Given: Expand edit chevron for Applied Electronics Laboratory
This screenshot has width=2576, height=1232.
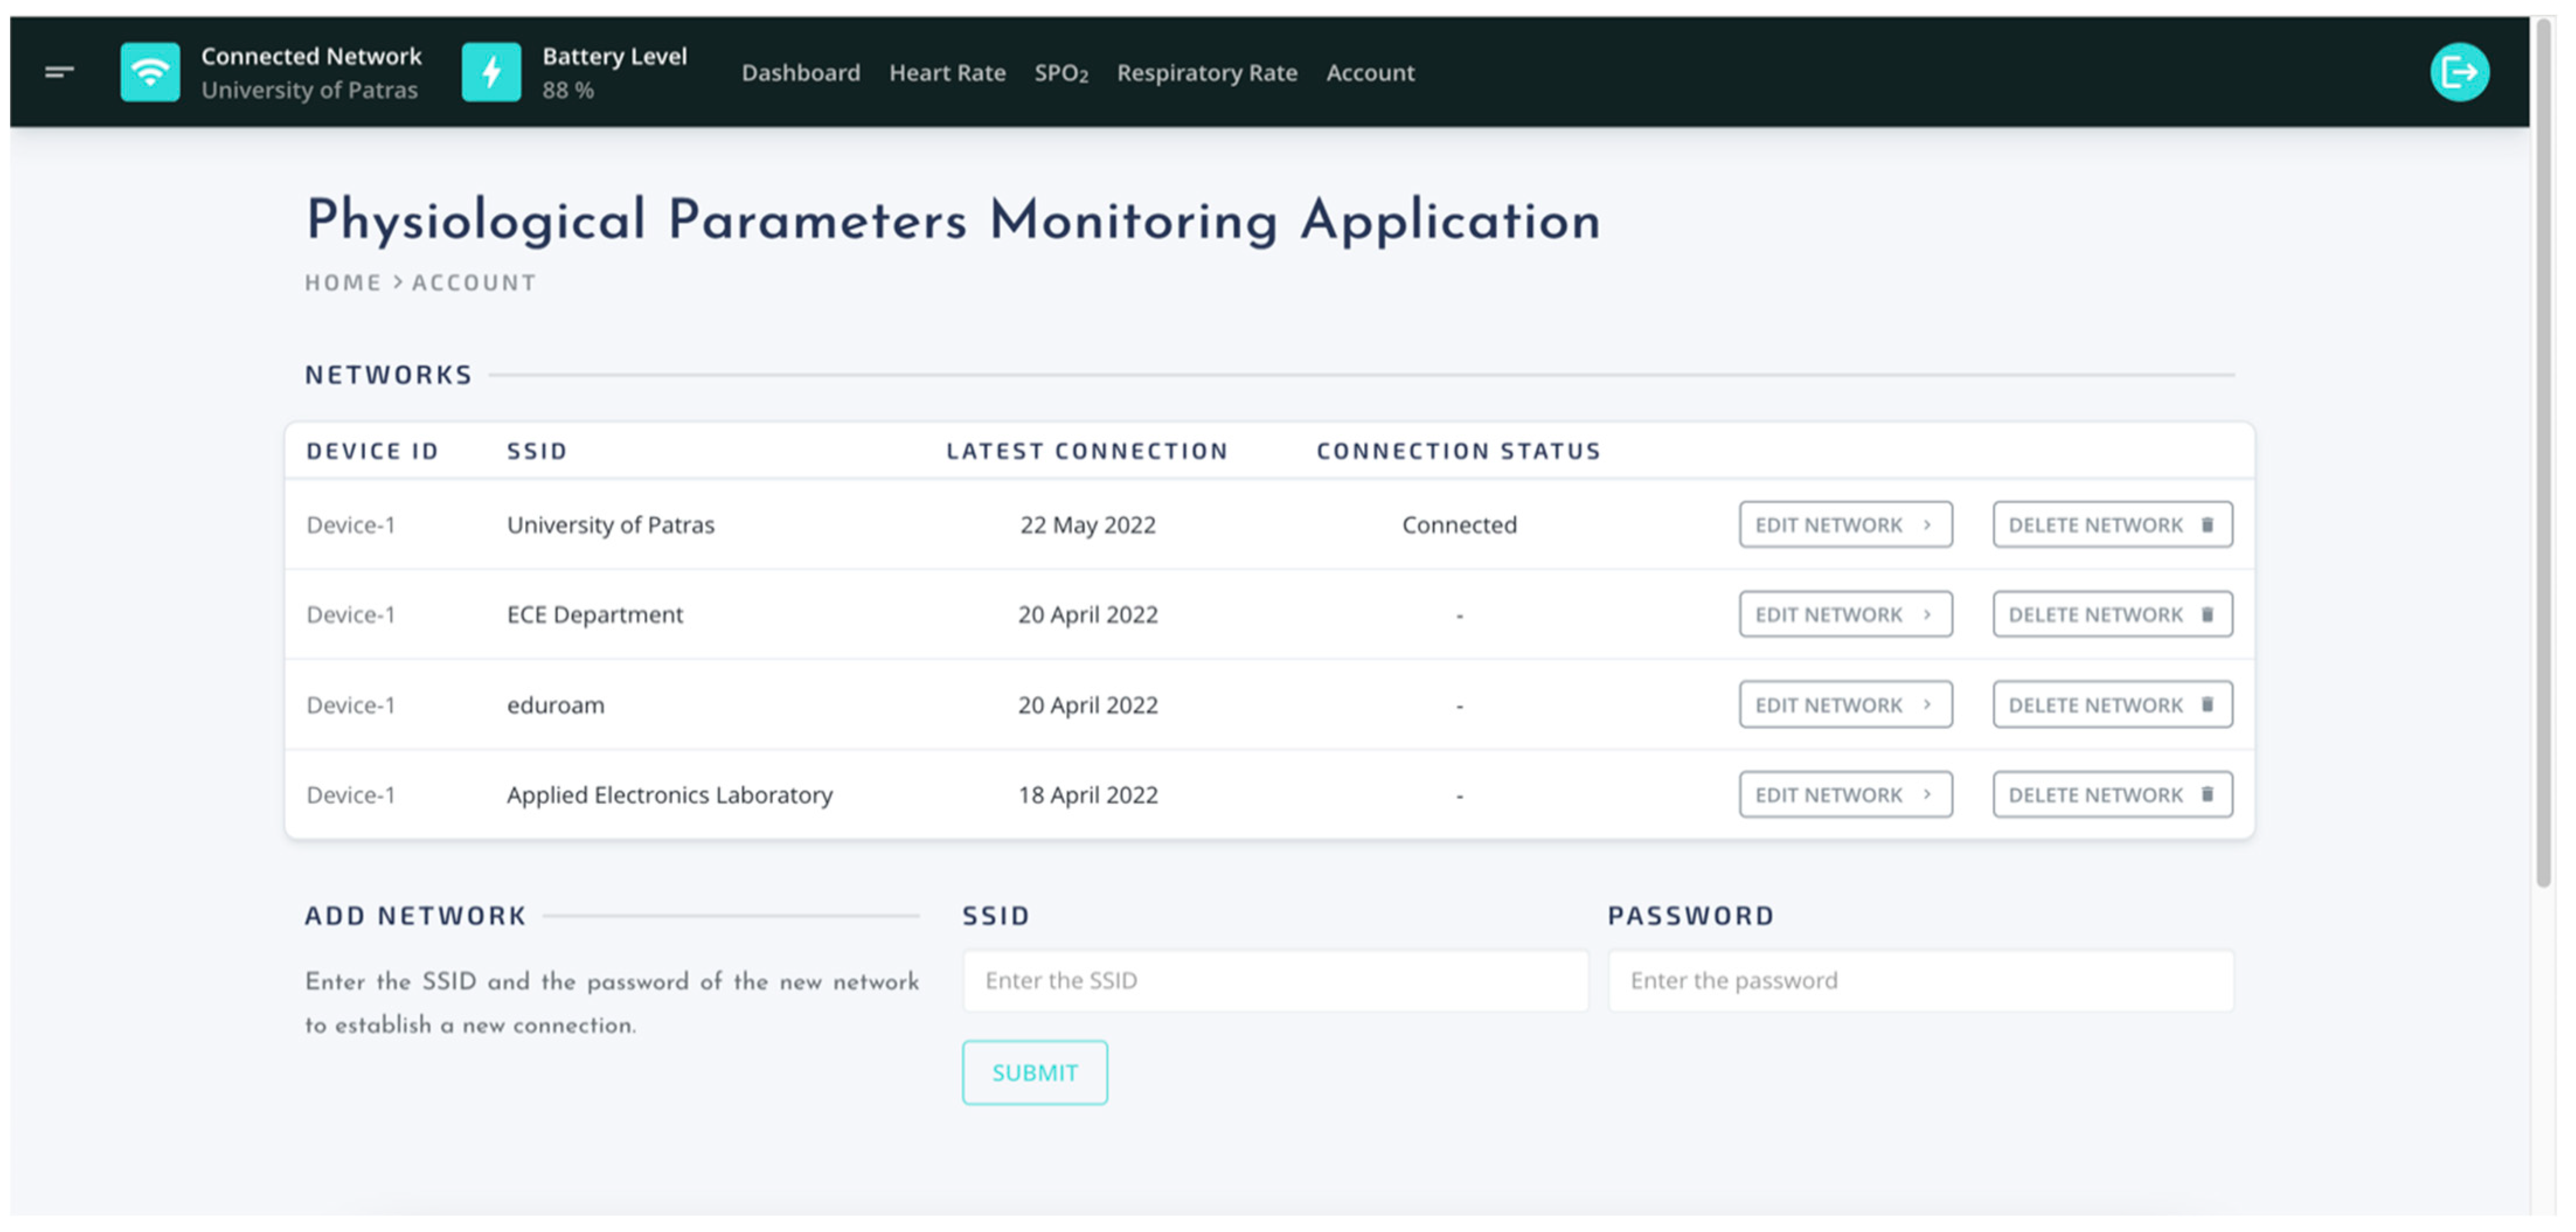Looking at the screenshot, I should [x=1927, y=794].
